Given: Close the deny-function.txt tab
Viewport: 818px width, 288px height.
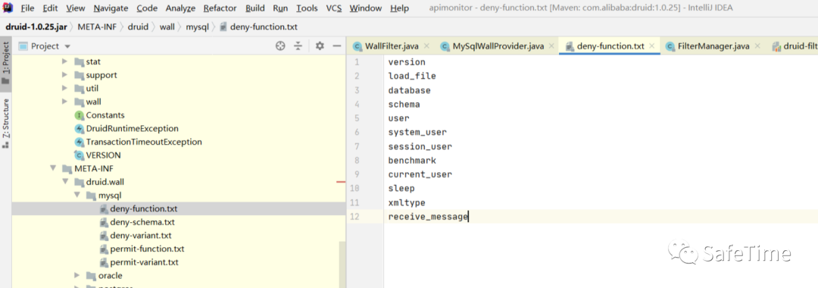Looking at the screenshot, I should point(651,46).
